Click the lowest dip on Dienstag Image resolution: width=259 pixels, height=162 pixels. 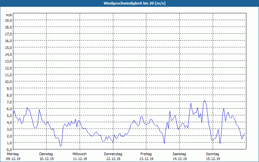click(x=60, y=146)
